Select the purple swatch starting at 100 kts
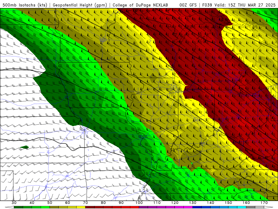Screen dimensions: 278x209 [144, 207]
